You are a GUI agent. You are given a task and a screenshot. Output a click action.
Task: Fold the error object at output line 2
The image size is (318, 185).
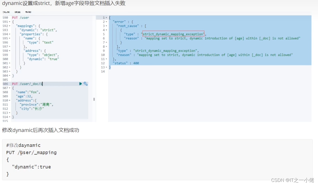click(x=106, y=22)
